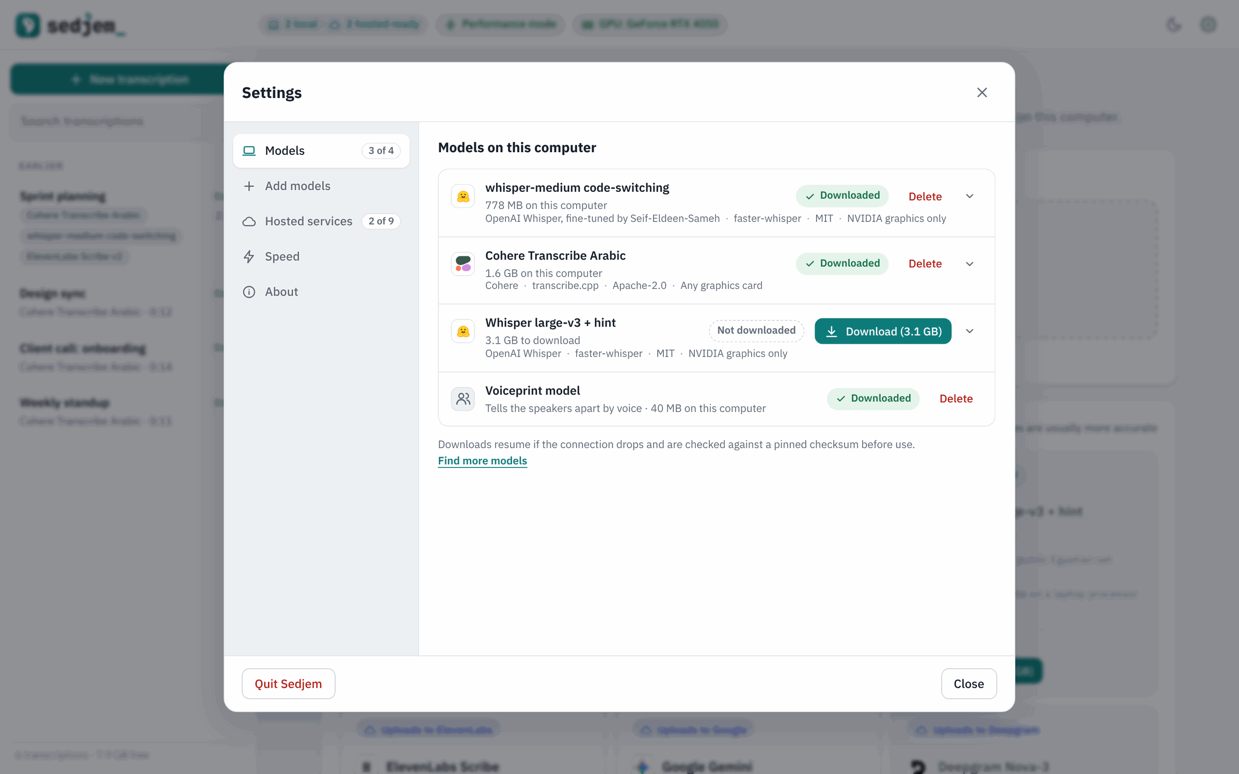Click the Voiceprint model speakers icon
The image size is (1239, 774).
(463, 399)
